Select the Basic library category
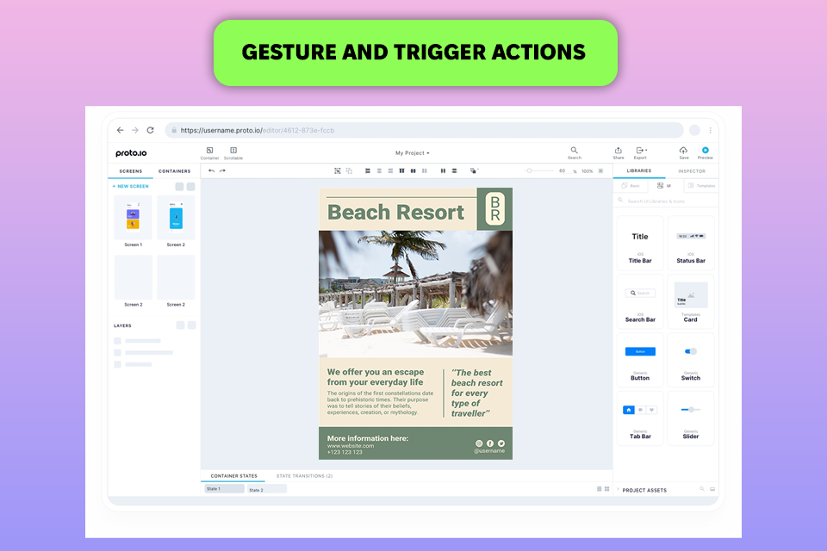The image size is (827, 551). [631, 186]
